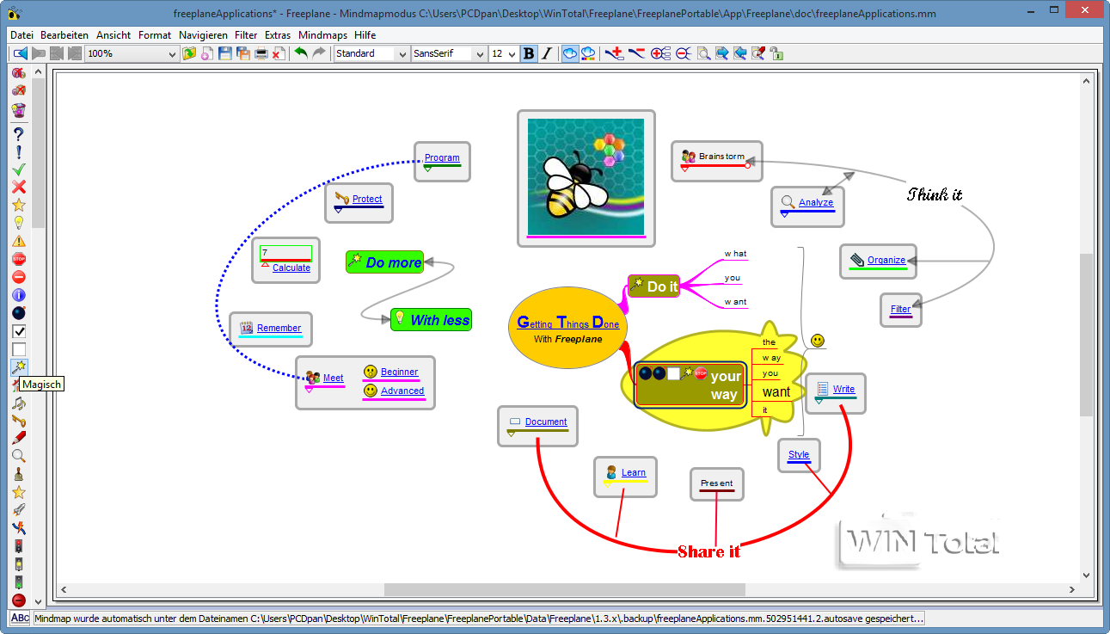
Task: Add the bell icon
Action: (x=18, y=474)
